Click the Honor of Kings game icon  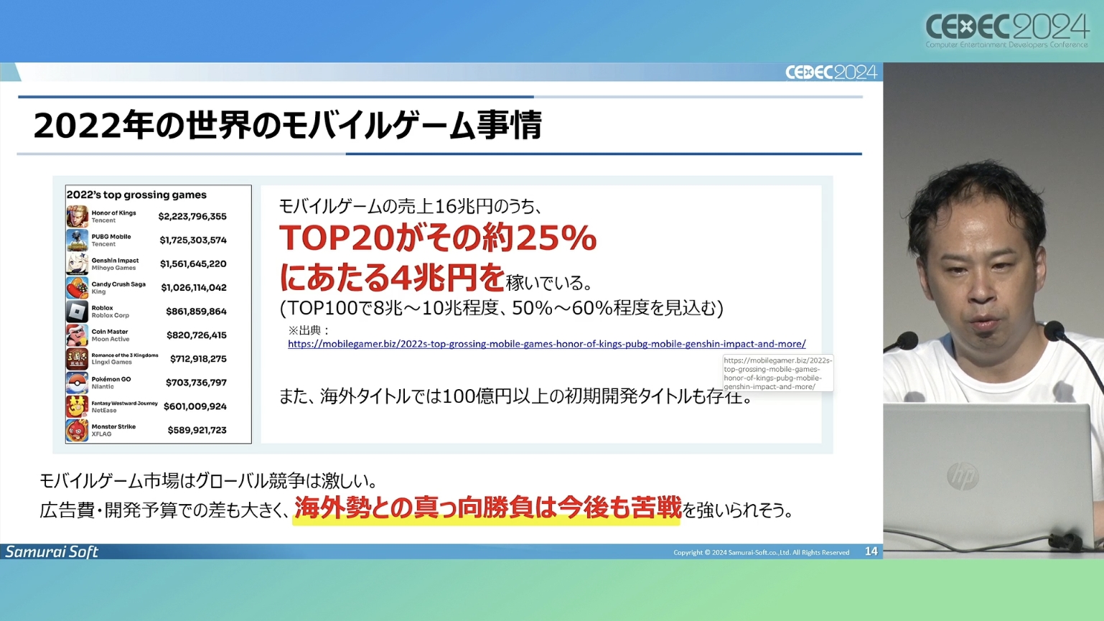pos(77,216)
